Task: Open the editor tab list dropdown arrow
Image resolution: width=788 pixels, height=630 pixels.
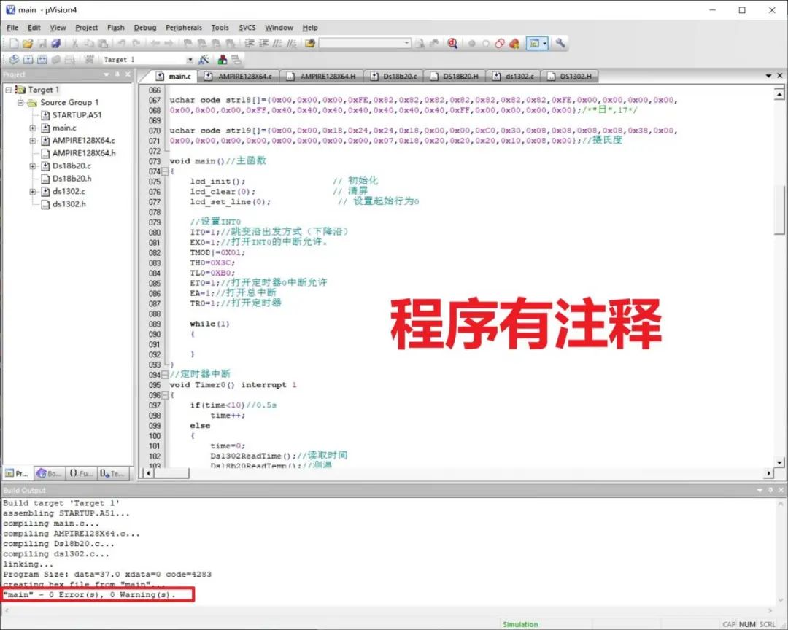Action: (768, 76)
